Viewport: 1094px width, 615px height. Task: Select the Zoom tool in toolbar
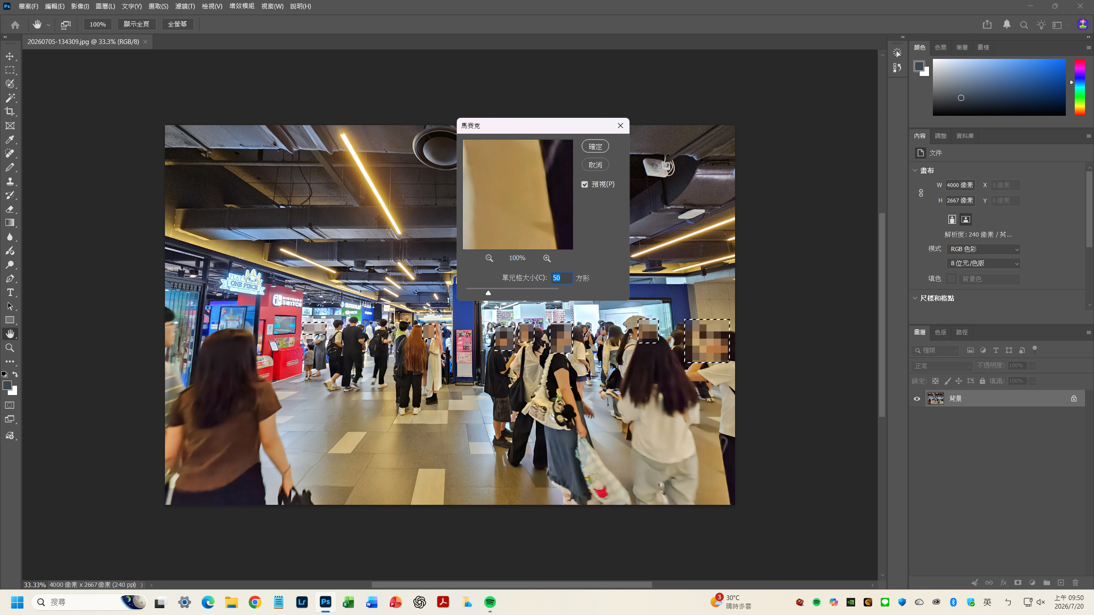(x=10, y=348)
